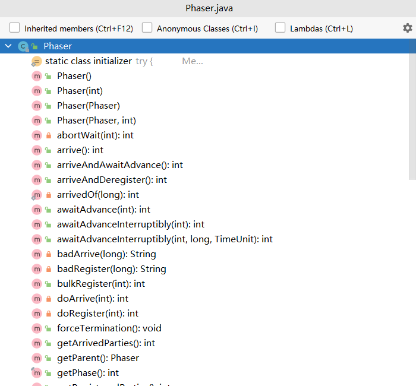The height and width of the screenshot is (386, 416).
Task: Click the method icon of forceTermination()
Action: coord(37,328)
